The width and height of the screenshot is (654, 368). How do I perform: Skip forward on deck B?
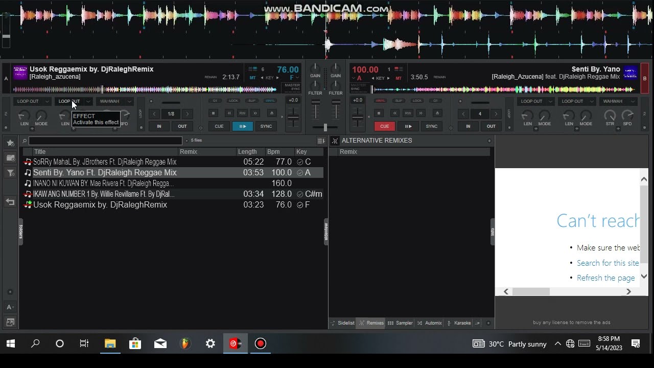(x=421, y=113)
